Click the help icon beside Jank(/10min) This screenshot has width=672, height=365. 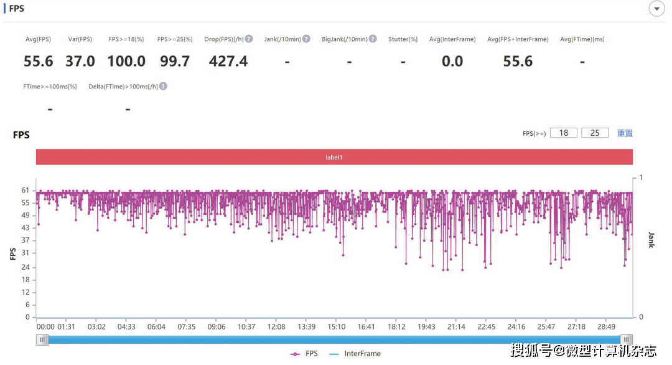click(x=306, y=39)
